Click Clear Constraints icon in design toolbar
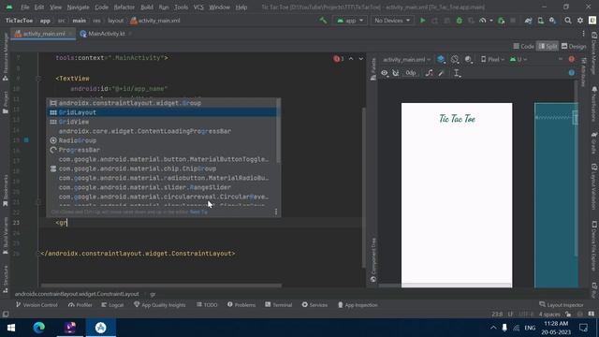 (430, 73)
